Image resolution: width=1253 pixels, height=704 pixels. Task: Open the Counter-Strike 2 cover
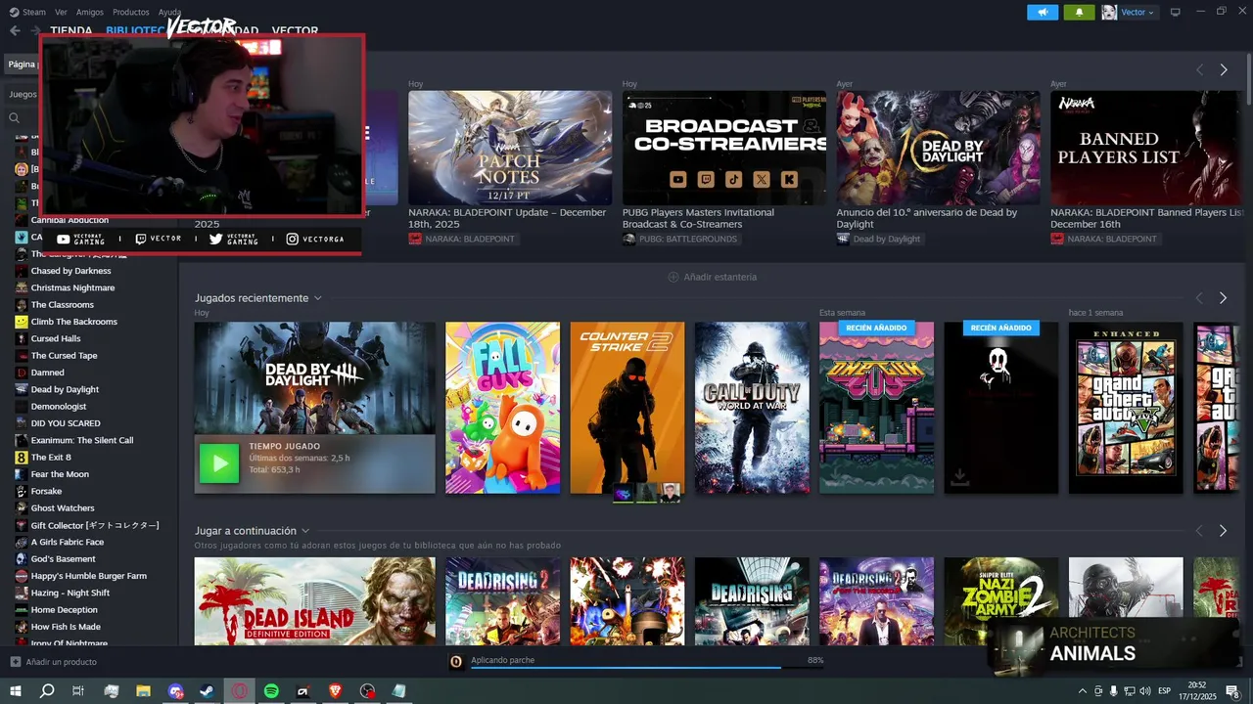click(627, 408)
